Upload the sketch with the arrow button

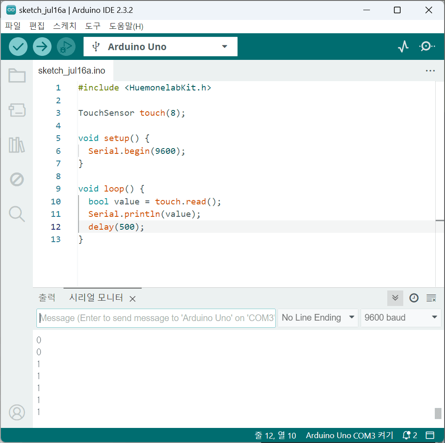(42, 47)
